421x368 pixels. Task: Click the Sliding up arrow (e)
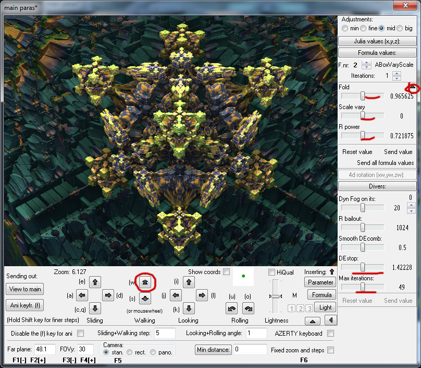[95, 282]
